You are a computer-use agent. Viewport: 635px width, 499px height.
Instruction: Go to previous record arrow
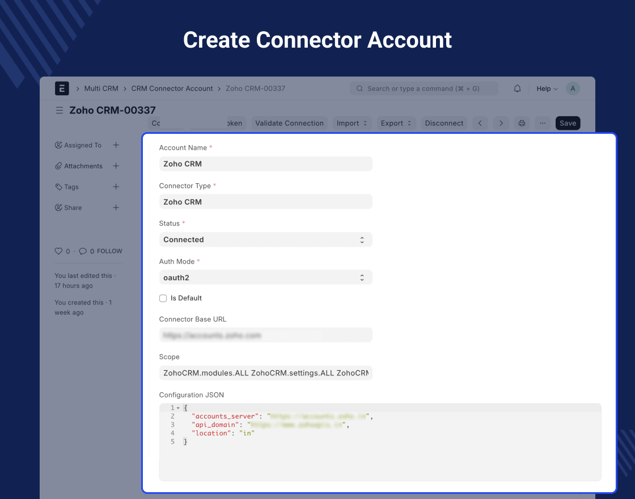(x=480, y=123)
